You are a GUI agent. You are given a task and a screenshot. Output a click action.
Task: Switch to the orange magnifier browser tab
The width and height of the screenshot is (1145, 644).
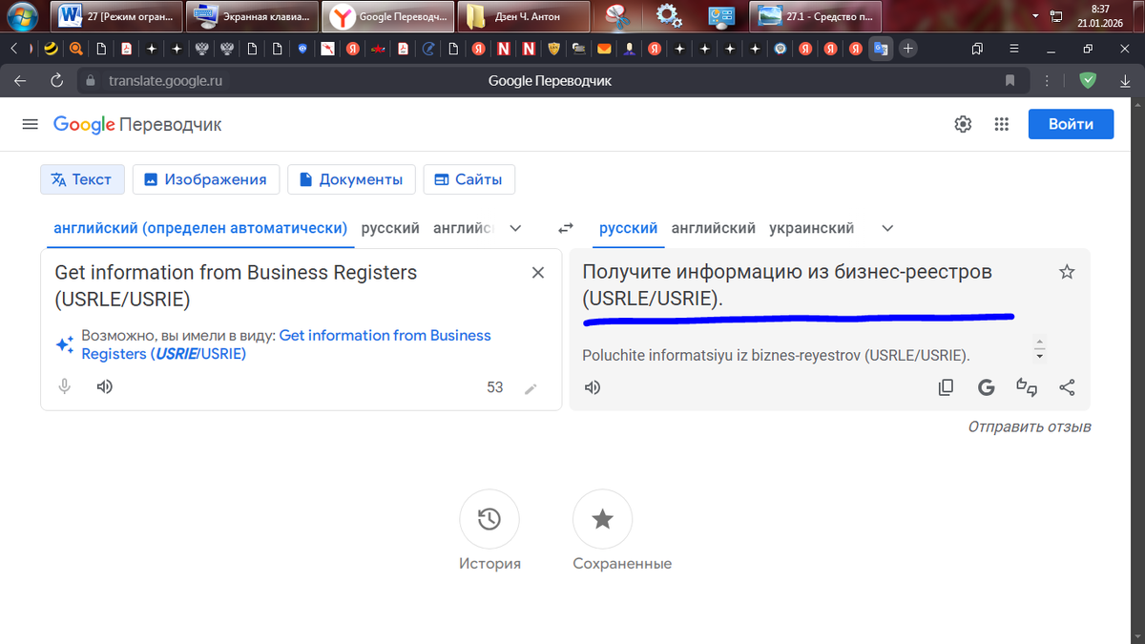pyautogui.click(x=74, y=48)
